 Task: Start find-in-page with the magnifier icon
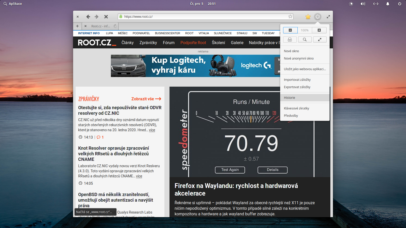[305, 39]
